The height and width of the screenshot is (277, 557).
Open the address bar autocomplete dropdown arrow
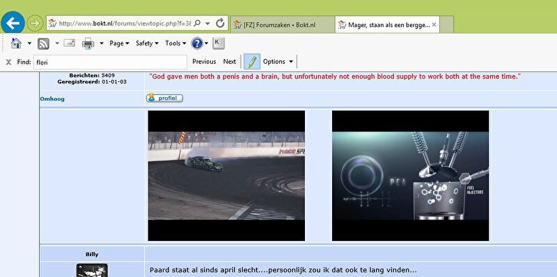coord(207,24)
